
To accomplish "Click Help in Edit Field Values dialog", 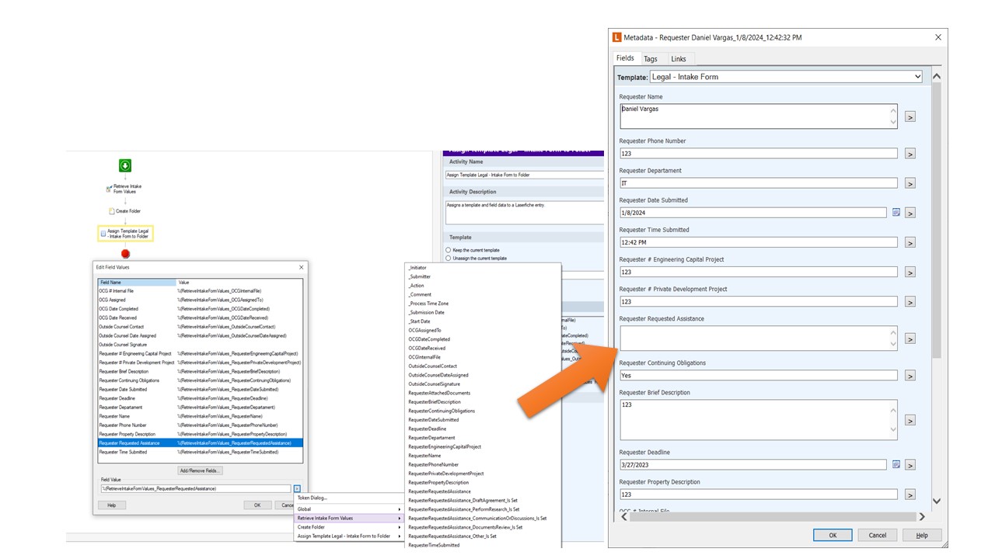I will click(x=112, y=505).
